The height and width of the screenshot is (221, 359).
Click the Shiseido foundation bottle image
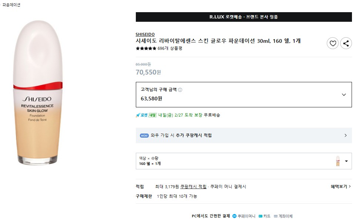(36, 92)
